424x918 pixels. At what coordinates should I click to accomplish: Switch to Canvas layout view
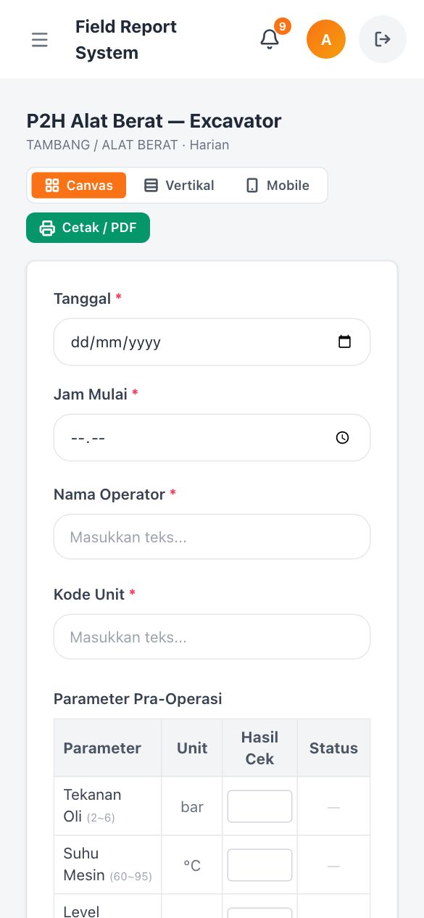click(x=79, y=186)
